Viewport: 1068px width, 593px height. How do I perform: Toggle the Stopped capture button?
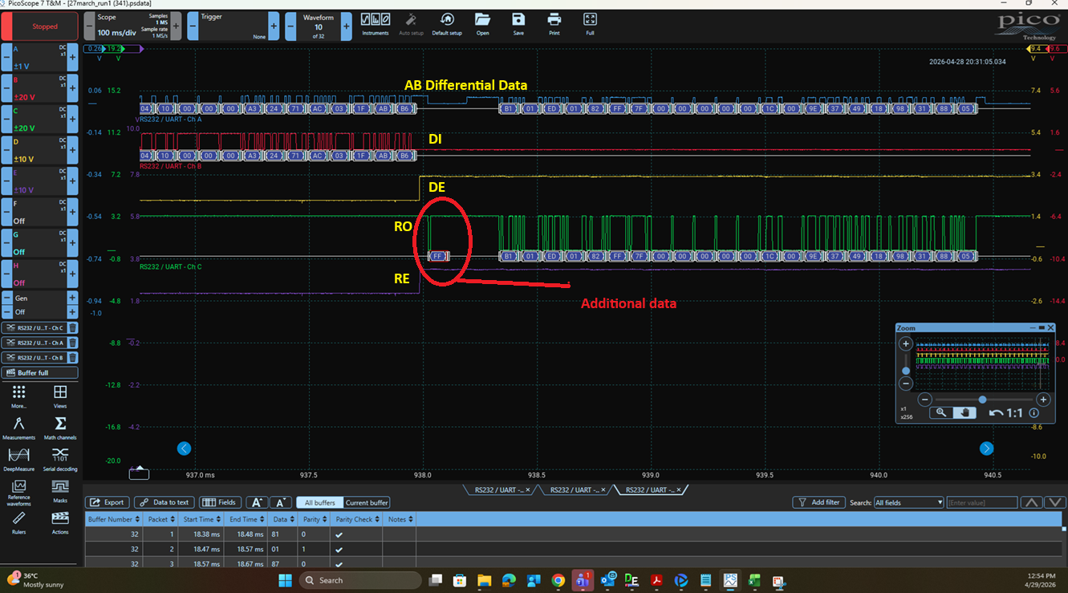[40, 26]
